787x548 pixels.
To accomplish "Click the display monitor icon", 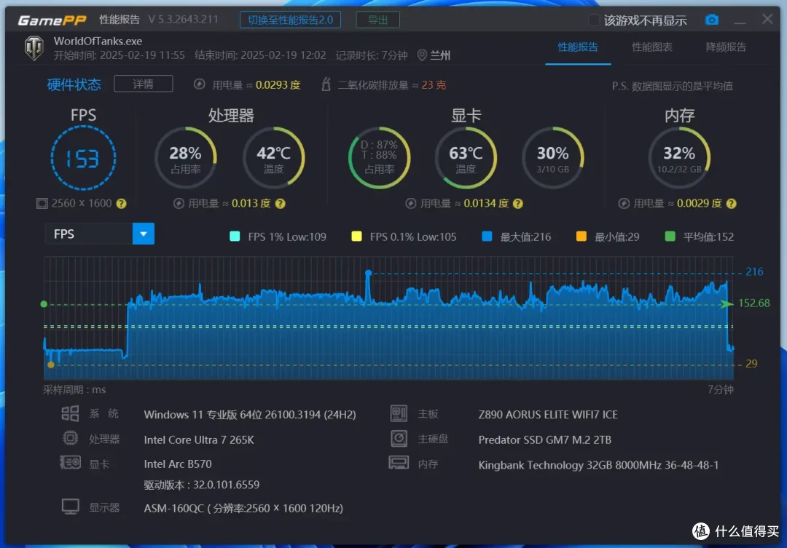I will pos(70,507).
